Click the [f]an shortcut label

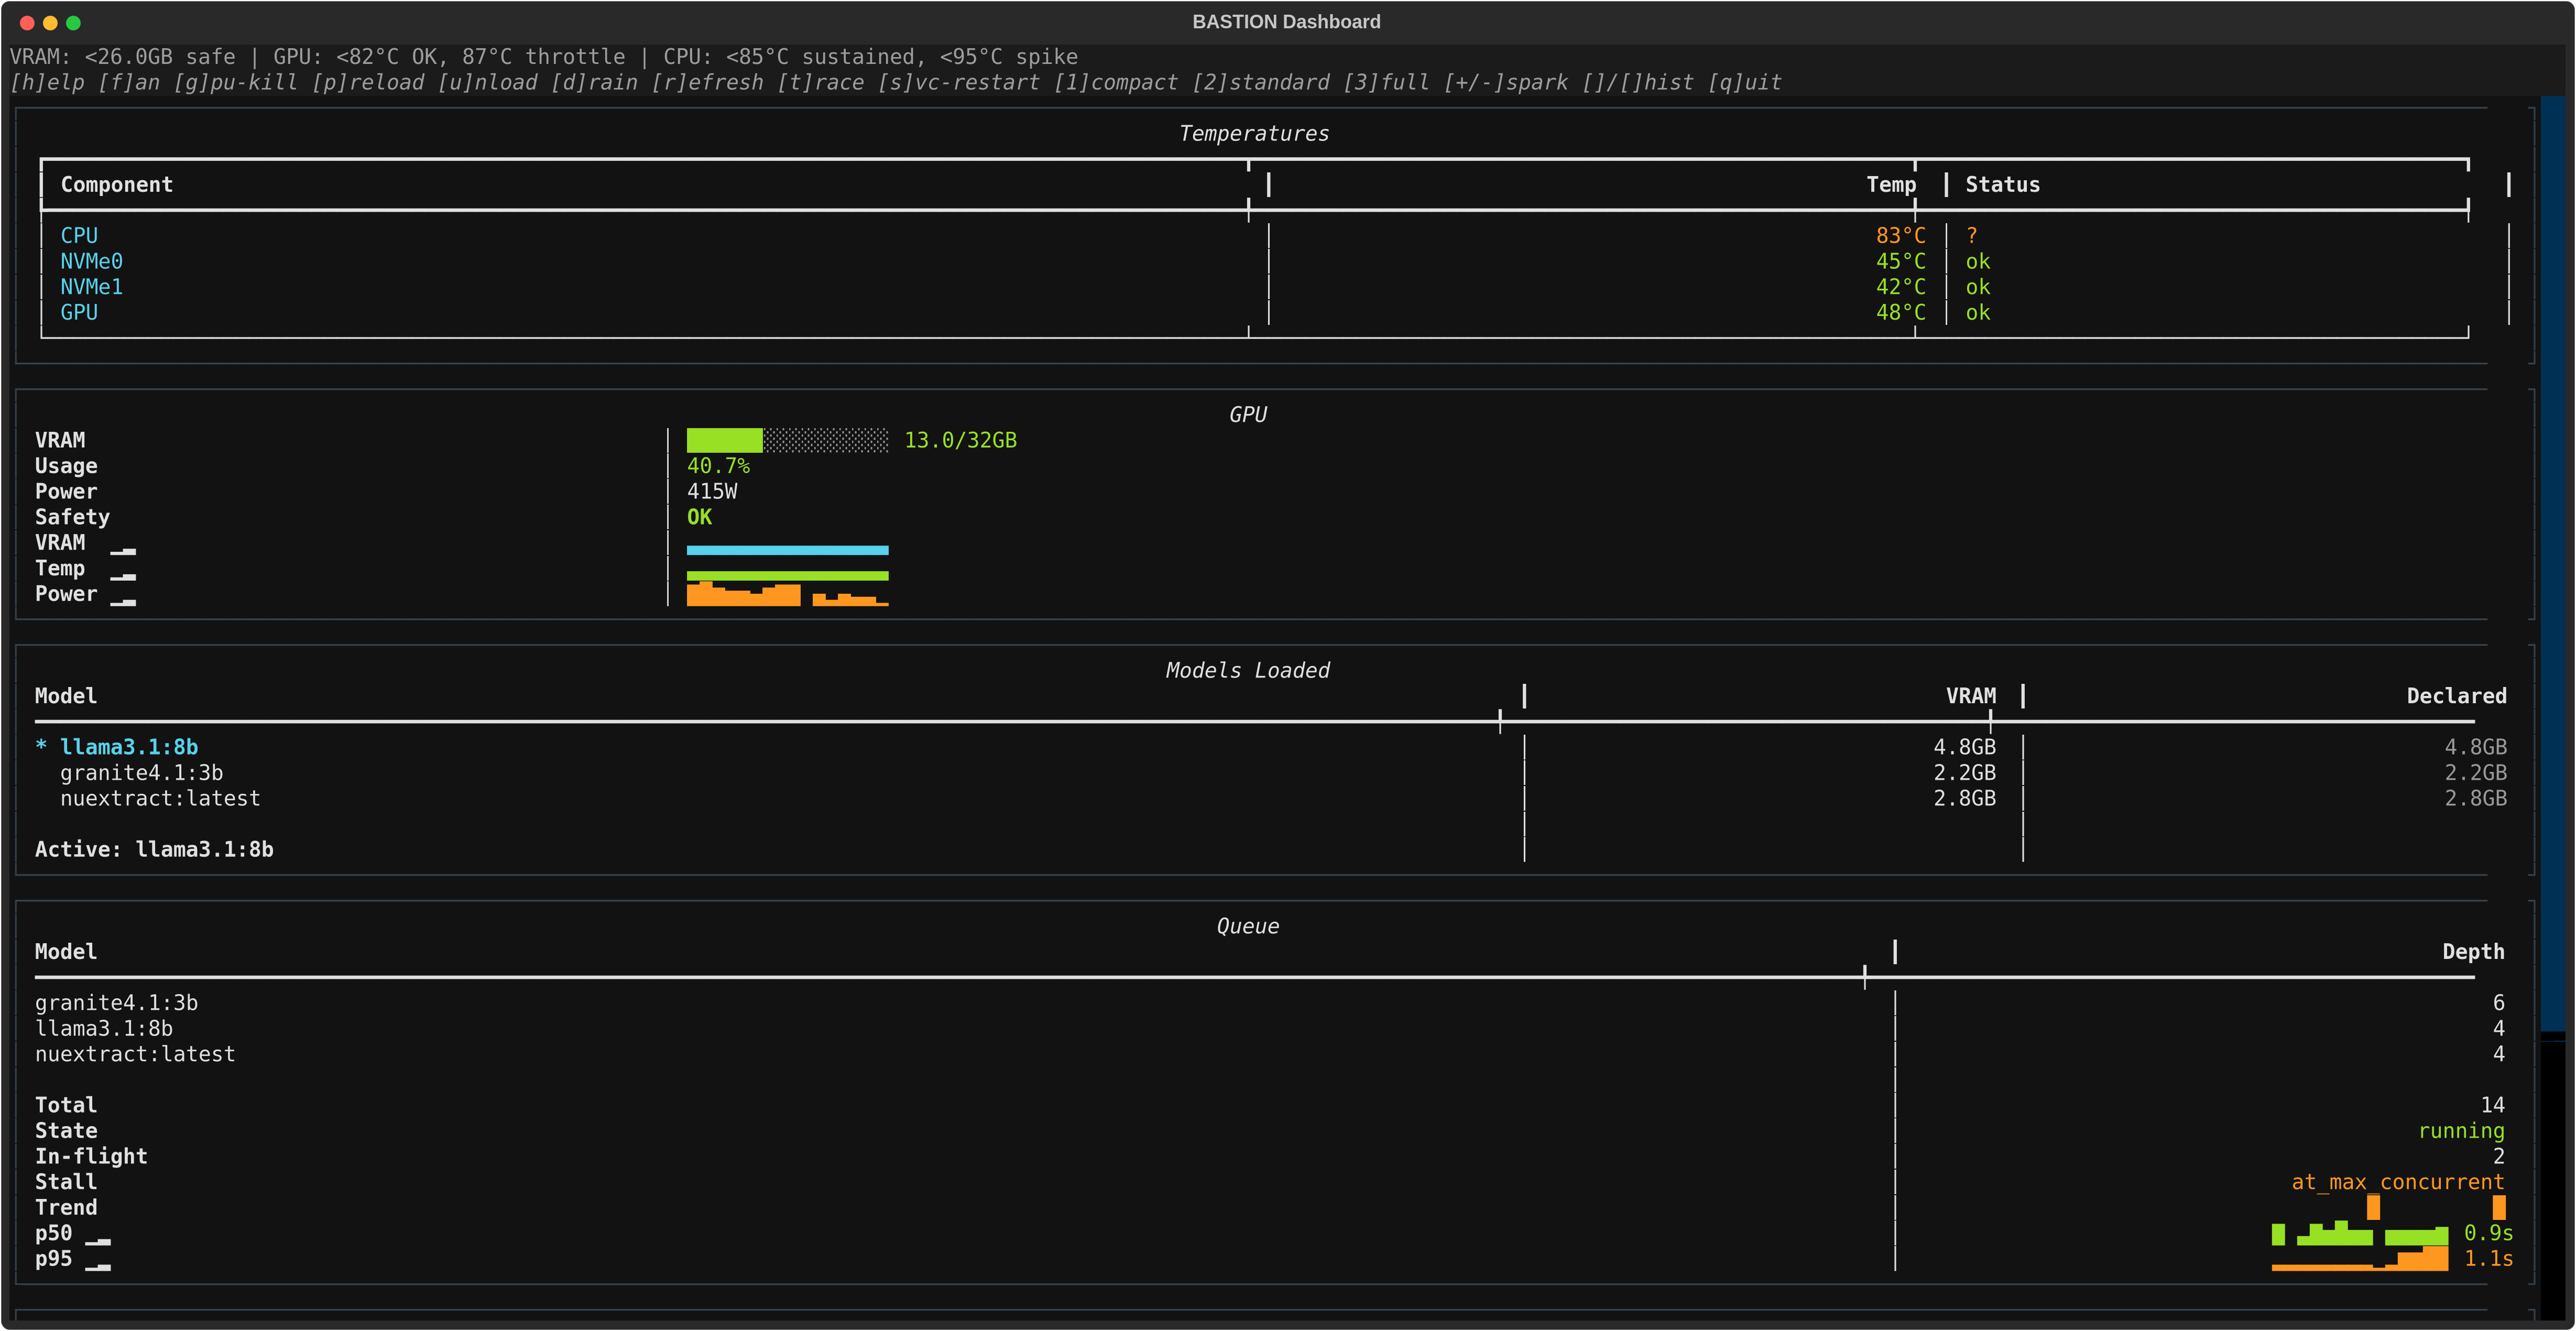click(x=129, y=83)
